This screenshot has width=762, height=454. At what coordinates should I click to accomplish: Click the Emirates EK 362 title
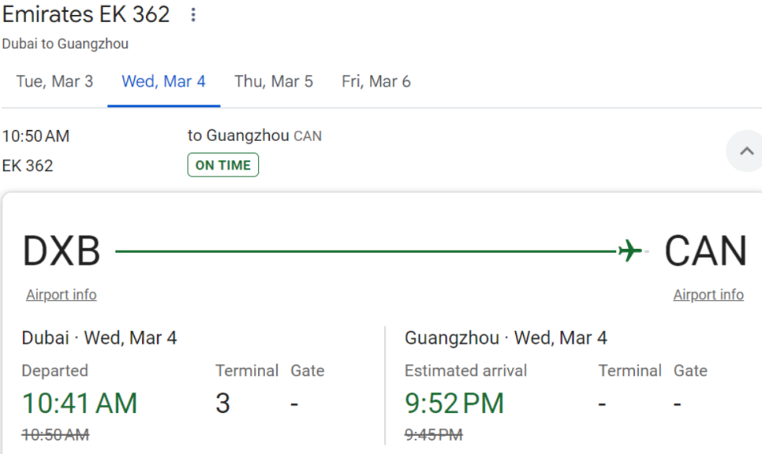pyautogui.click(x=86, y=14)
